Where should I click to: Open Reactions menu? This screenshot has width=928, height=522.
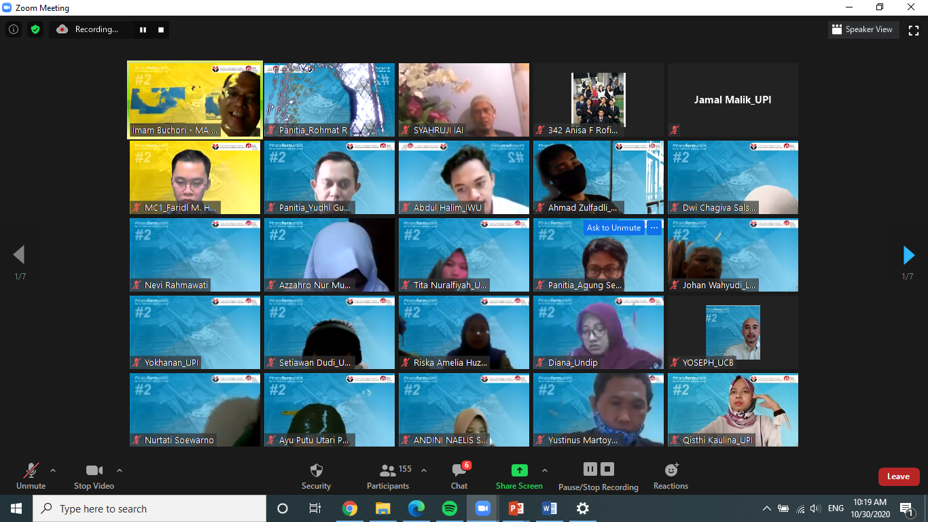coord(671,476)
